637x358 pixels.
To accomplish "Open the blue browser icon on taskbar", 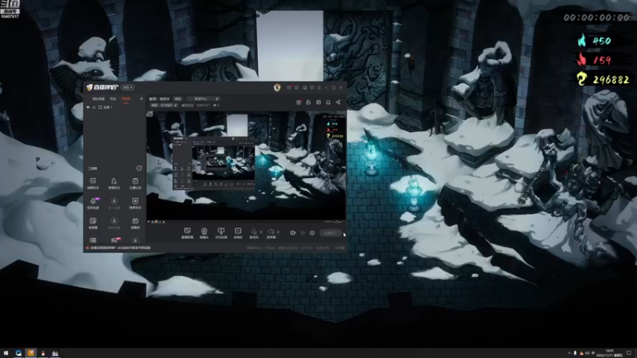I will click(18, 353).
